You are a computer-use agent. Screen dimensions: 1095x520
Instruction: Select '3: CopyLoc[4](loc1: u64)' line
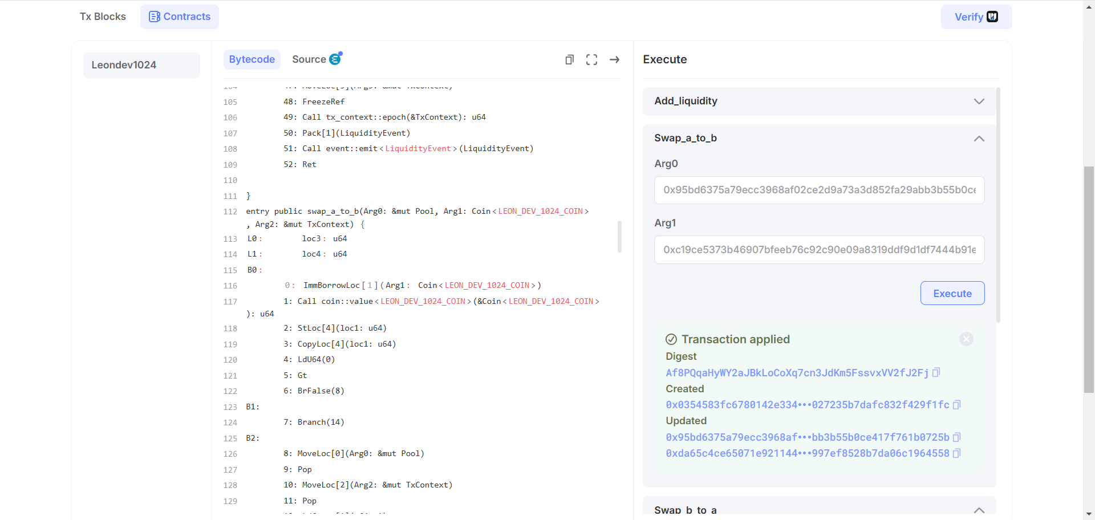coord(340,344)
